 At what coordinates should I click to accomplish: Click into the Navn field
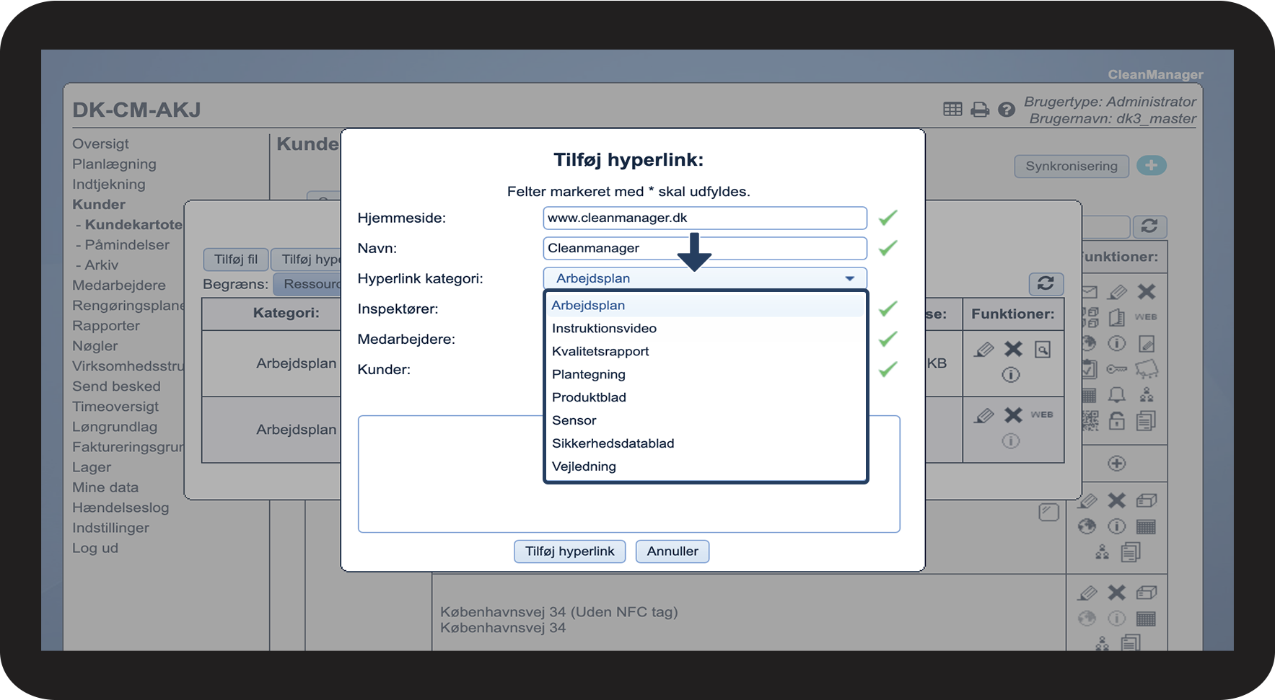point(705,248)
